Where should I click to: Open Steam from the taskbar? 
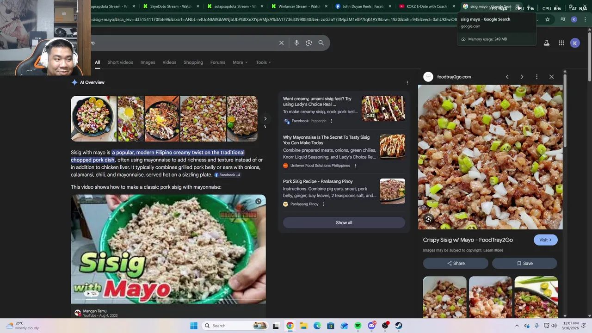(x=399, y=326)
